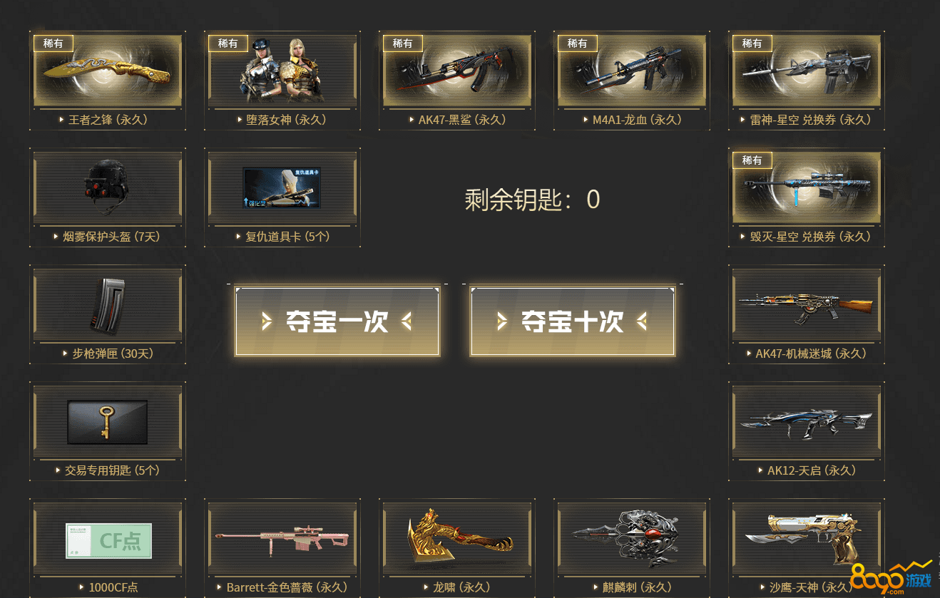Select the AK47-机械迷城 rifle image
The image size is (940, 598).
[807, 304]
